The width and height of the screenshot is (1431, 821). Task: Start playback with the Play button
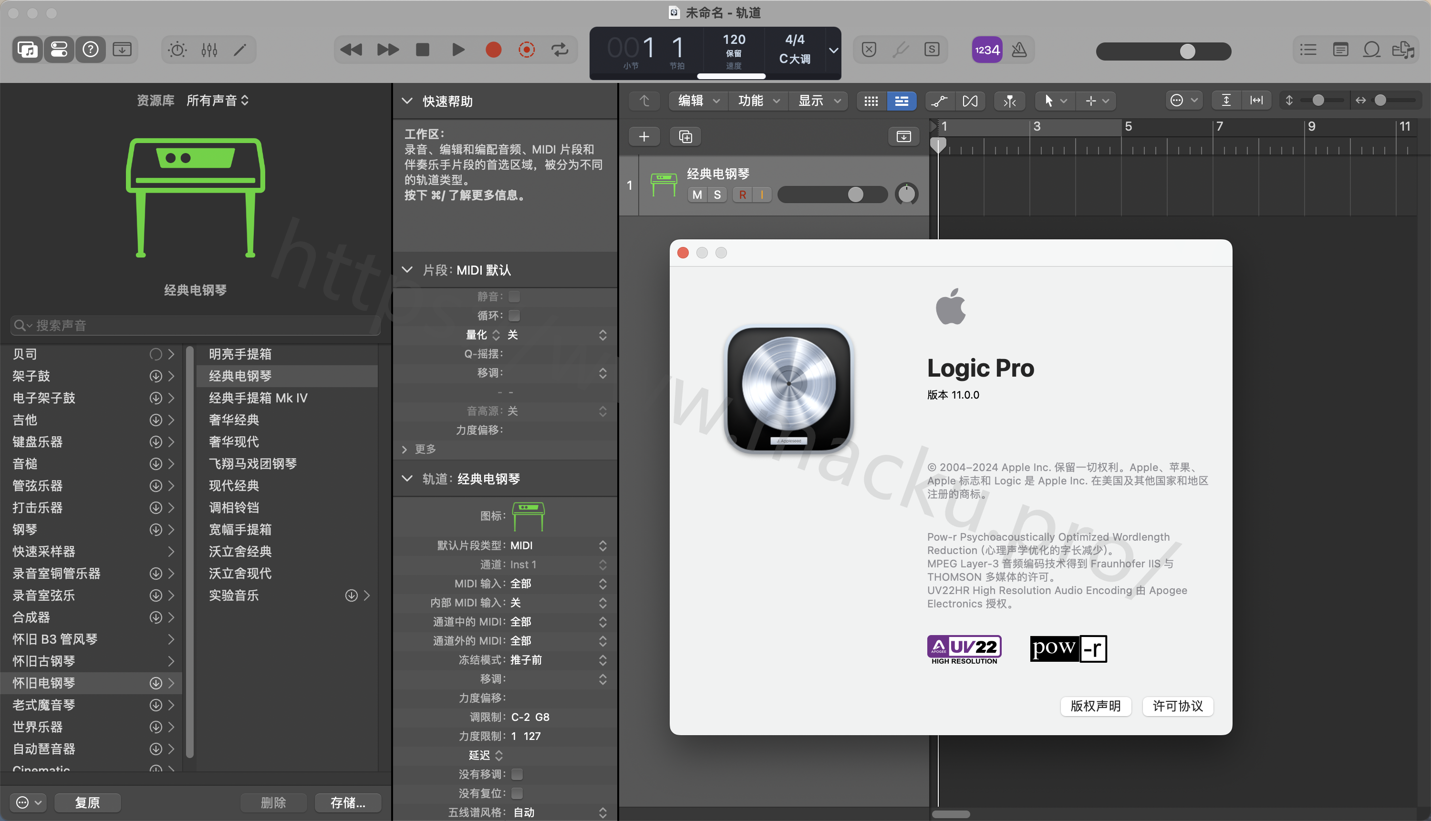(458, 50)
